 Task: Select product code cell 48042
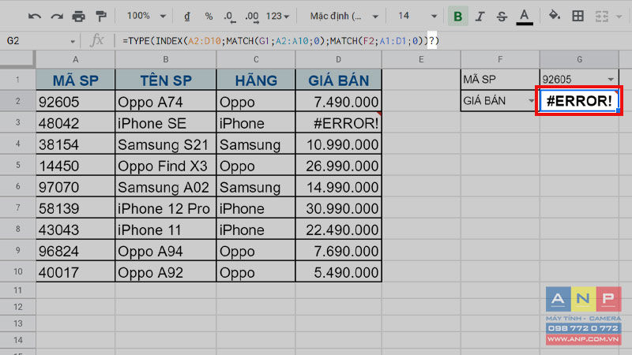tap(75, 123)
